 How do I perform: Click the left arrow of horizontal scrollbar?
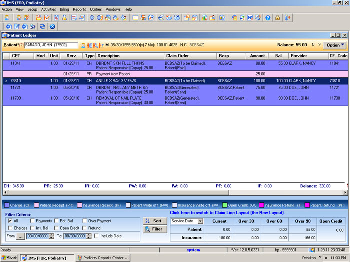6,192
